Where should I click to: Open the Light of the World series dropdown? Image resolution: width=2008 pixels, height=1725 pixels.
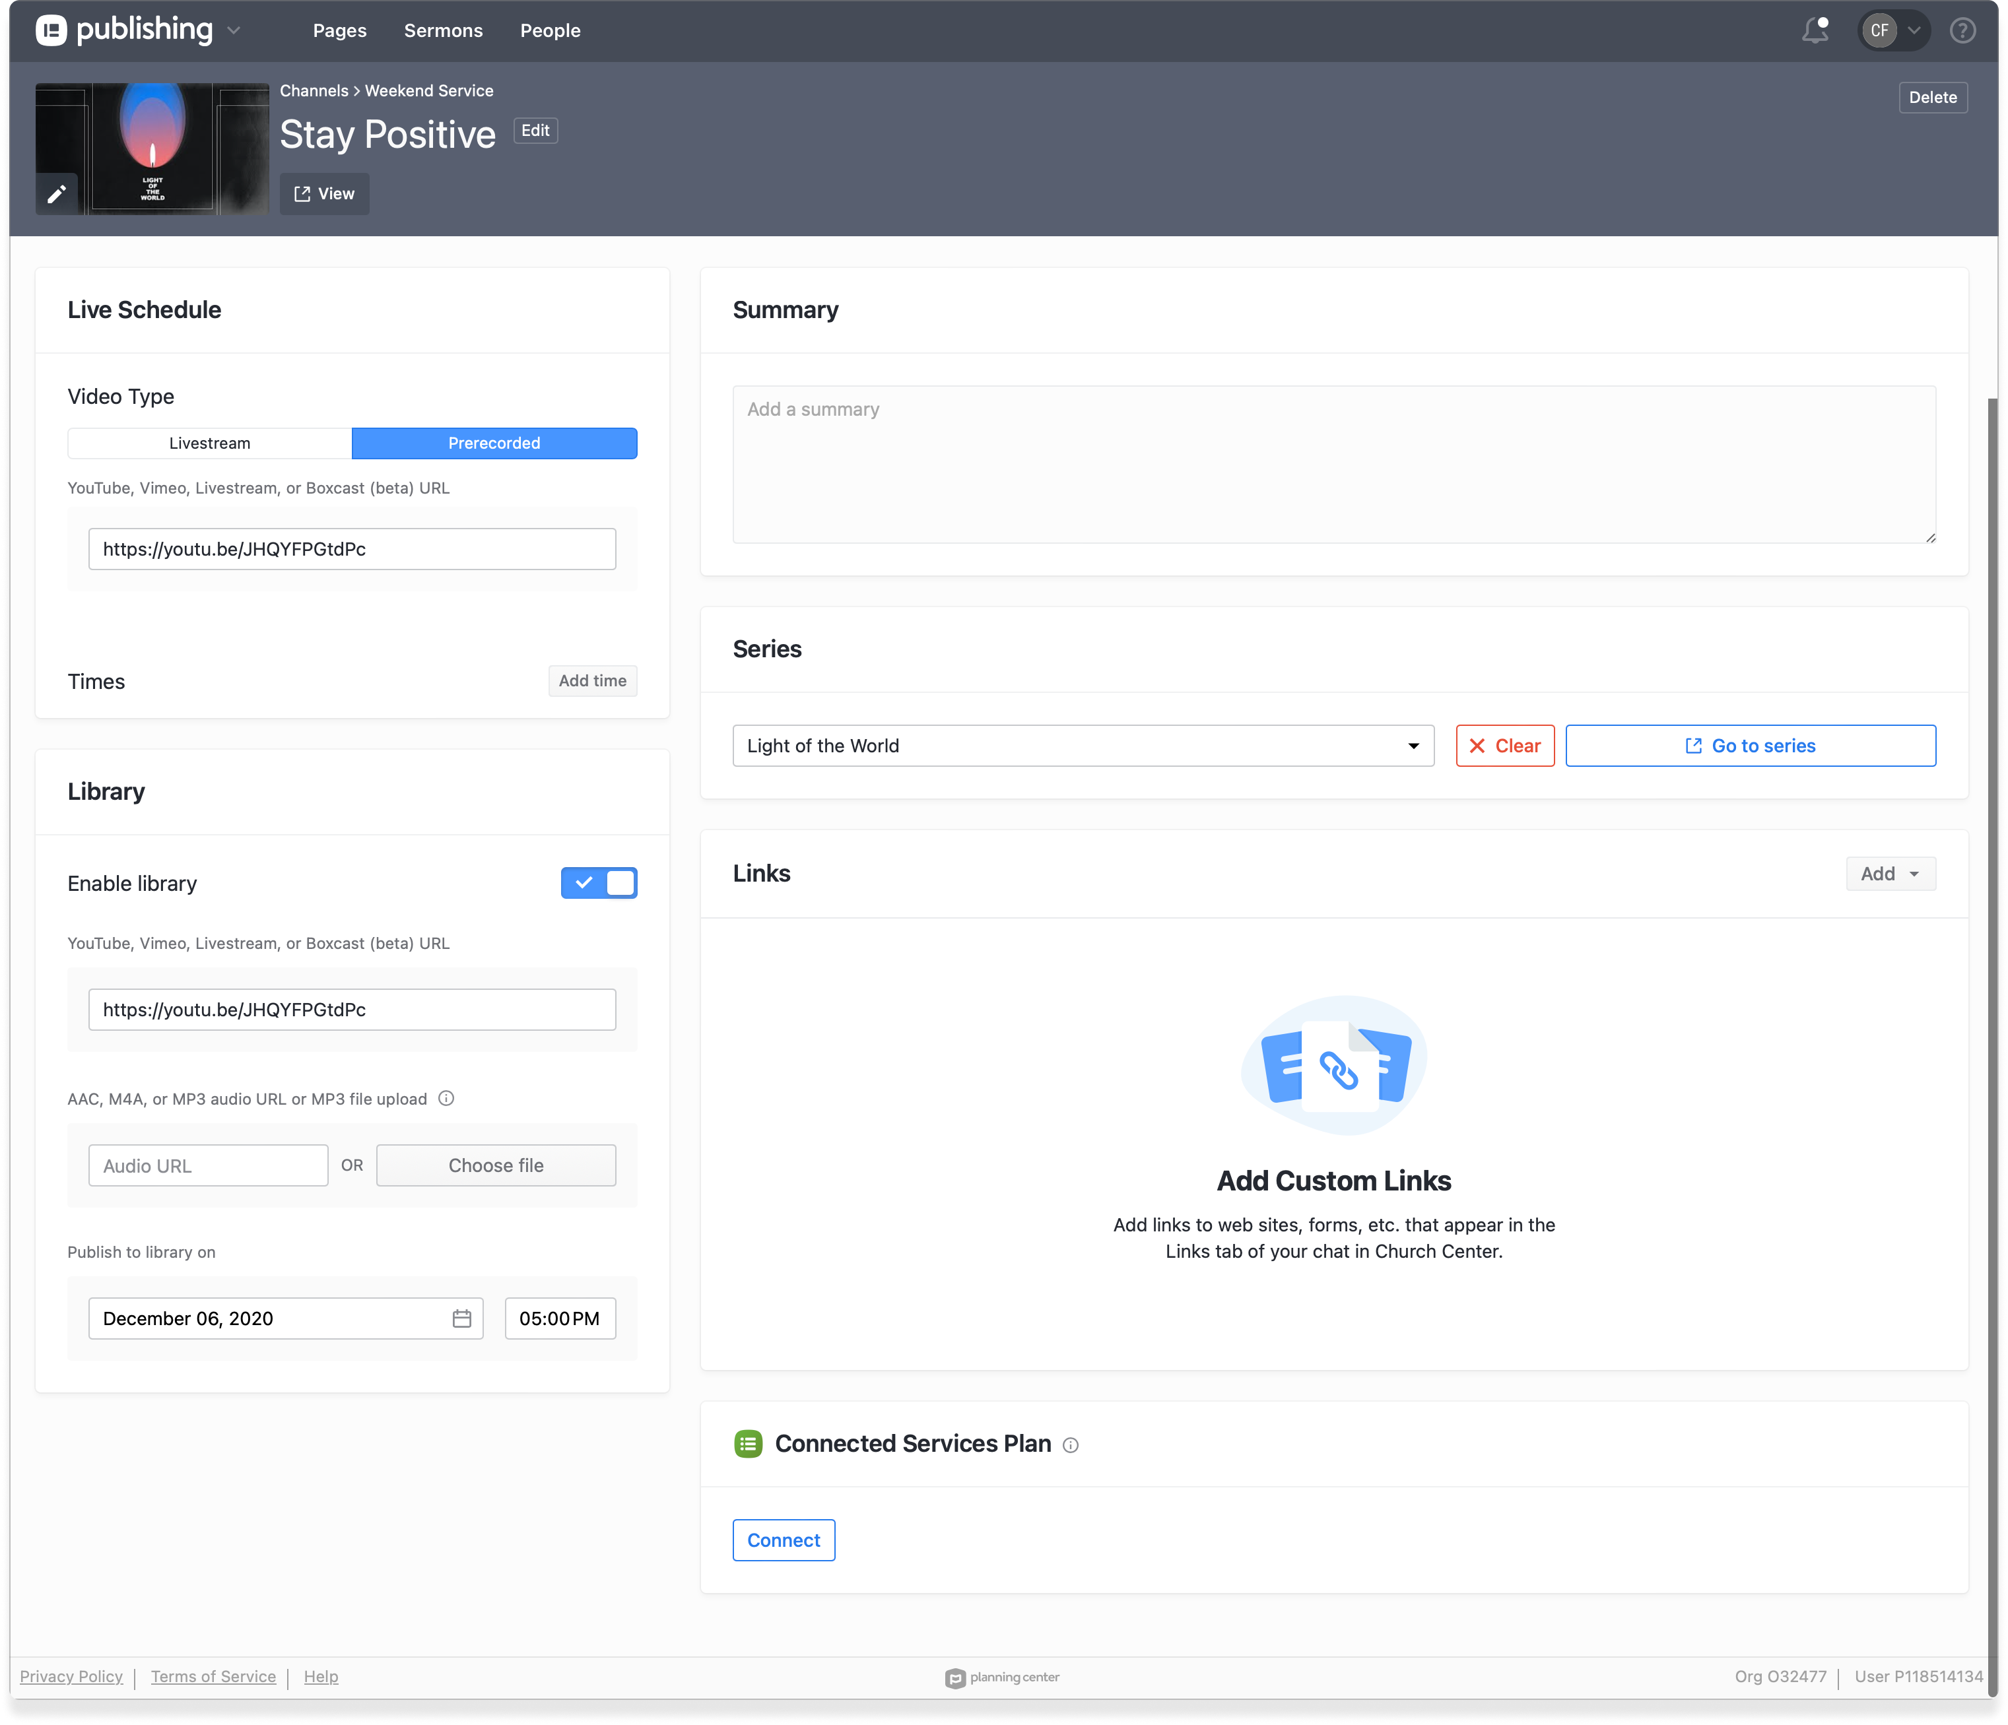[x=1083, y=745]
